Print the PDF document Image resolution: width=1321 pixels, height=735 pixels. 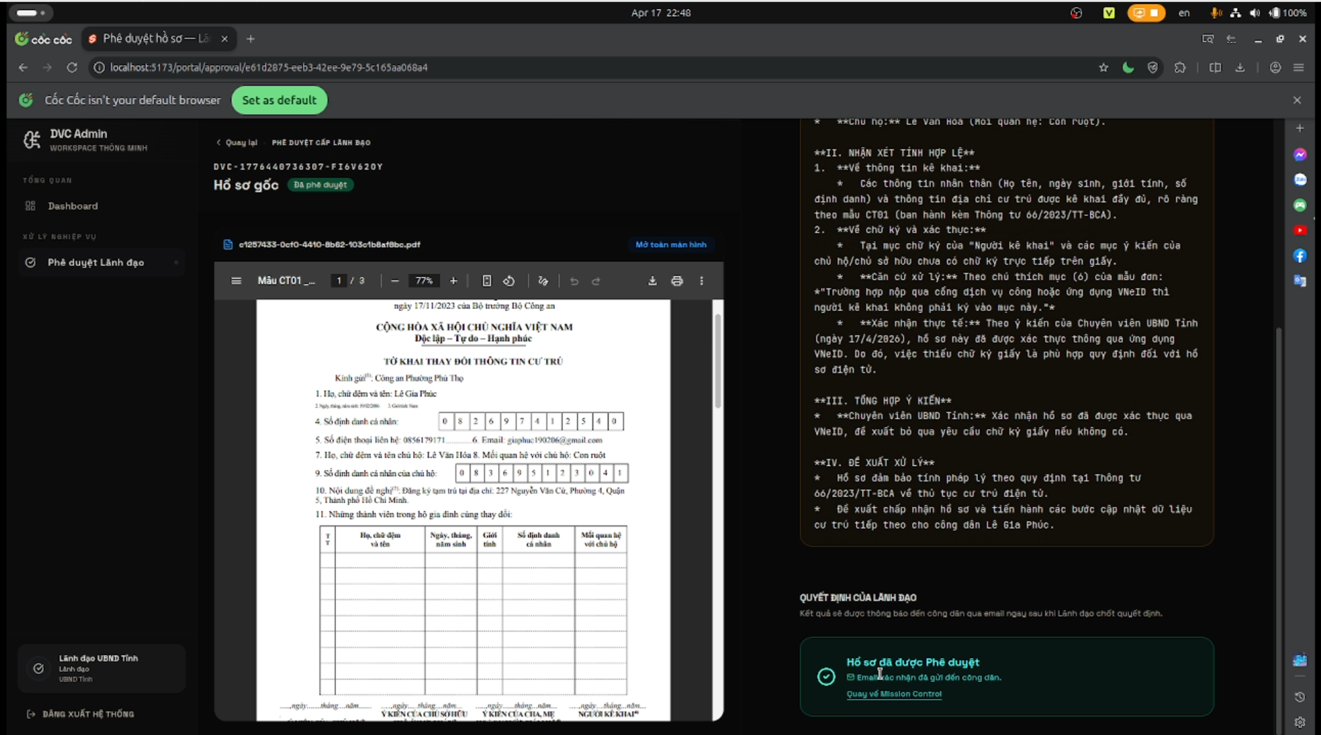click(677, 281)
